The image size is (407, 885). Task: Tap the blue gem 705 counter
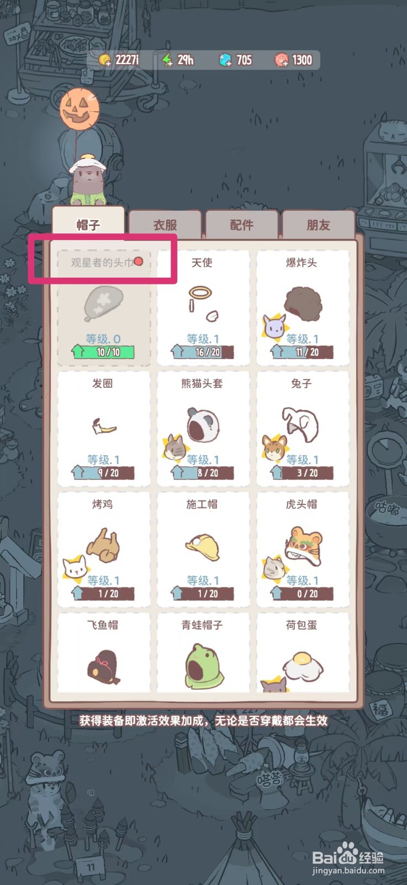235,60
